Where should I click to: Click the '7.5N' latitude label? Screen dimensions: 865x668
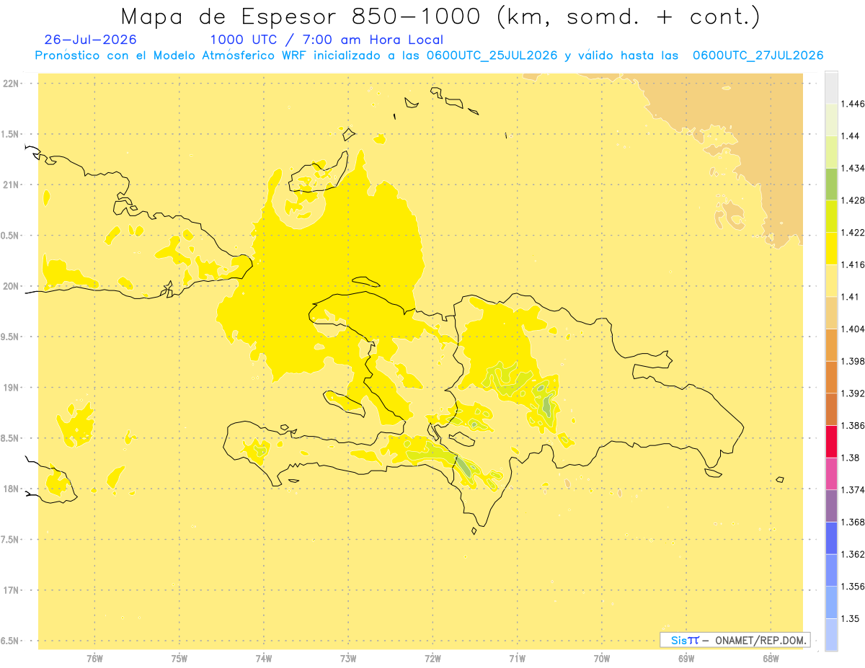(x=11, y=540)
